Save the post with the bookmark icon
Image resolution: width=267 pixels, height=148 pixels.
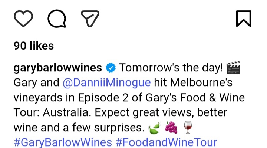(244, 18)
